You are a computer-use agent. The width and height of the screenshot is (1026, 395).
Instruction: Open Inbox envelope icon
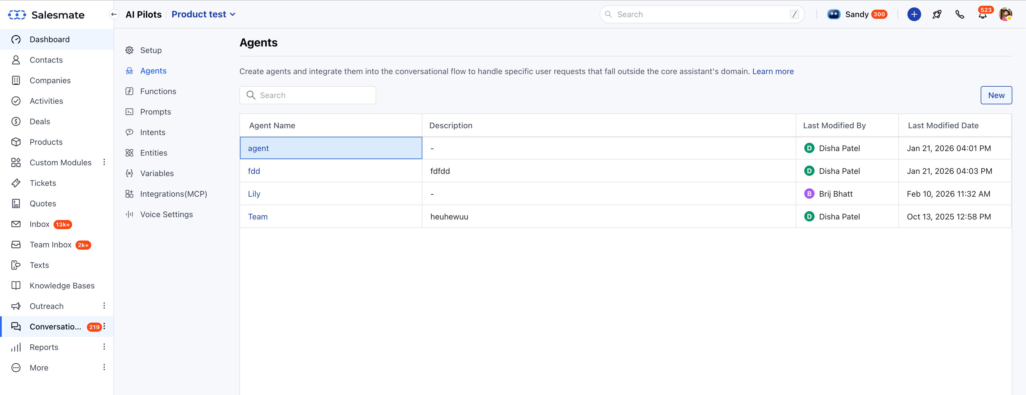click(x=16, y=224)
